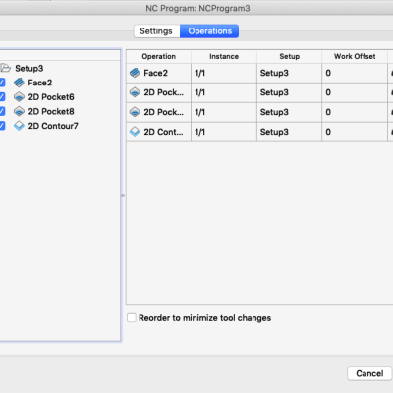Uncheck the Face2 operation checkbox
Image resolution: width=393 pixels, height=393 pixels.
coord(2,83)
